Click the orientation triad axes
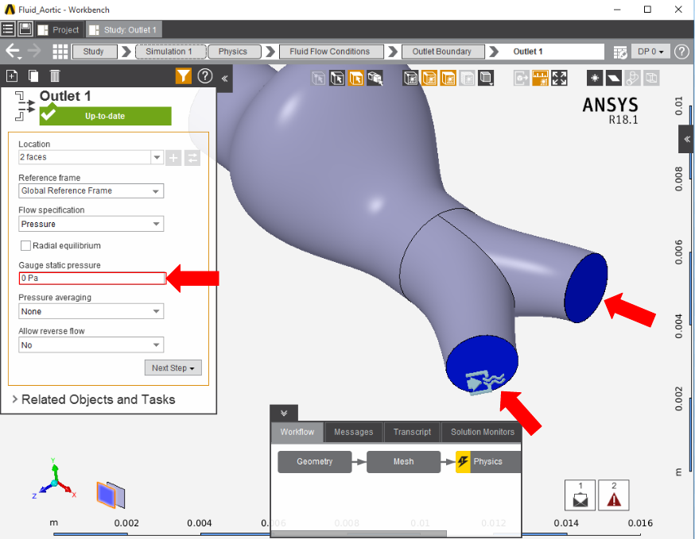Image resolution: width=695 pixels, height=539 pixels. 55,480
